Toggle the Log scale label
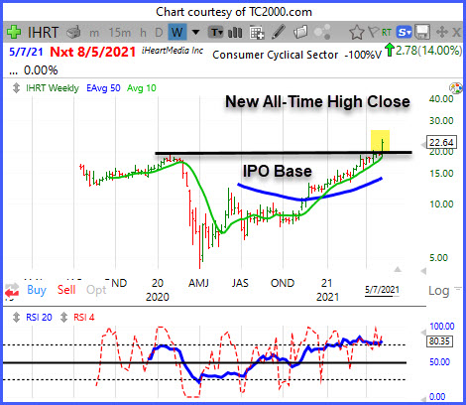 (x=439, y=291)
